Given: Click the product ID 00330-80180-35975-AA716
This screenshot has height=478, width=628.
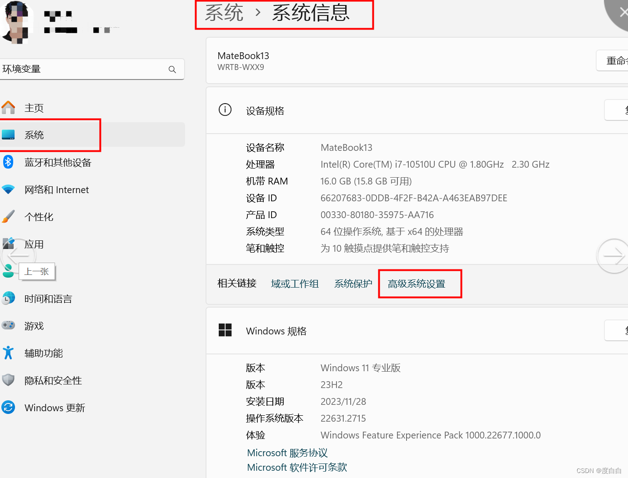Looking at the screenshot, I should pos(377,215).
